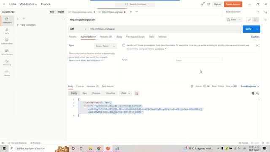
Task: Switch to the Pre-request Script tab
Action: coord(135,37)
